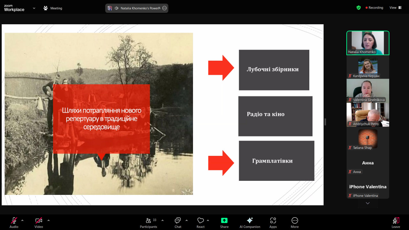This screenshot has width=409, height=230.
Task: Open the Meeting tab at top
Action: (53, 8)
